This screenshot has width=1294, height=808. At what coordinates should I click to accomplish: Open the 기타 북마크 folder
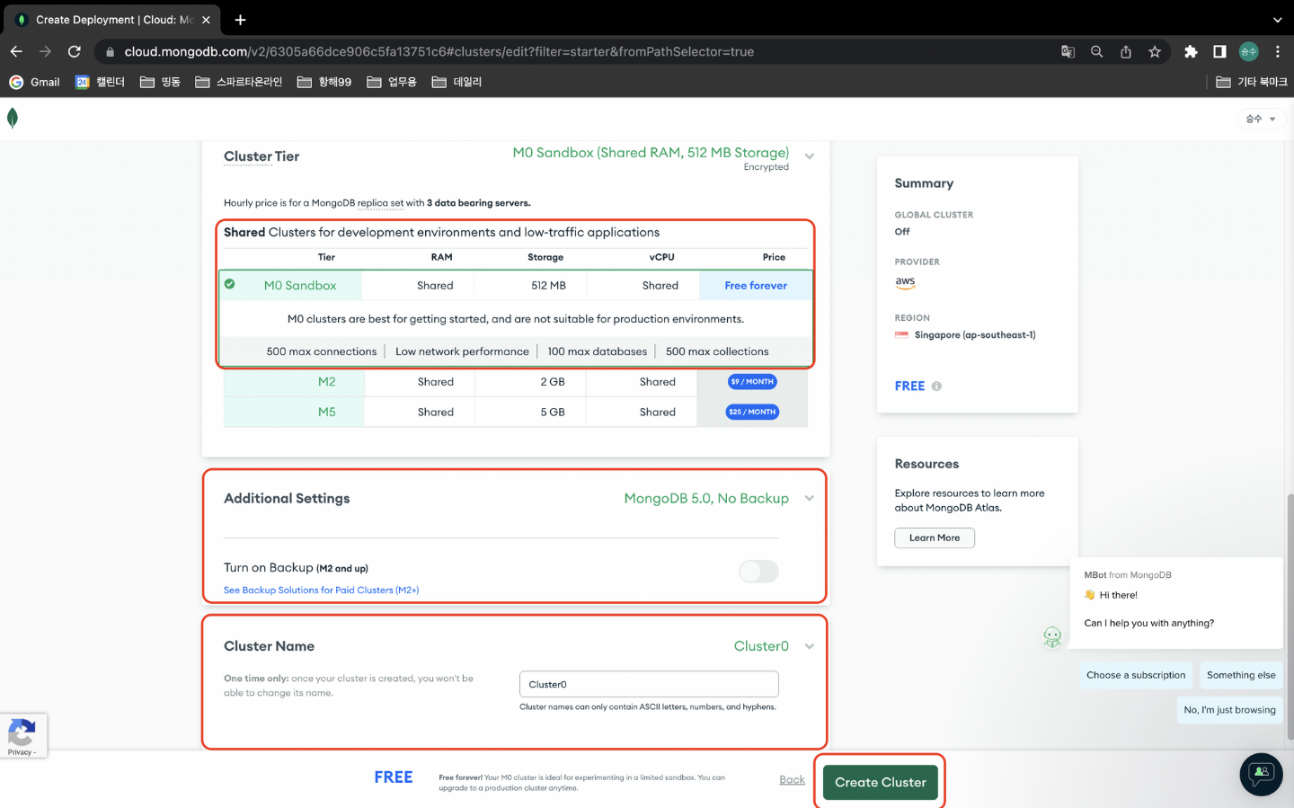click(x=1251, y=82)
